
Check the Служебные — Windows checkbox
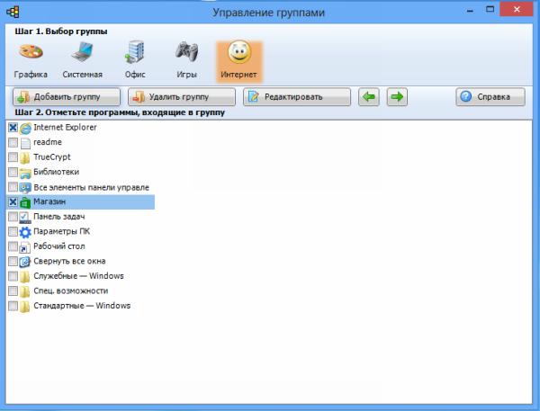(x=13, y=276)
